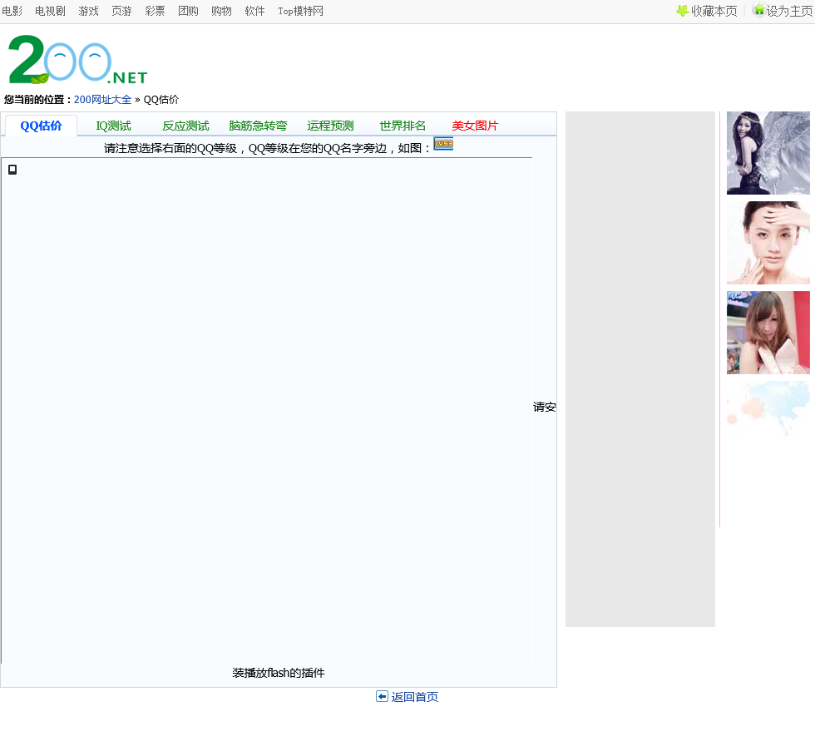Click the LV53 QQ level sample icon
This screenshot has height=741, width=815.
(x=443, y=144)
